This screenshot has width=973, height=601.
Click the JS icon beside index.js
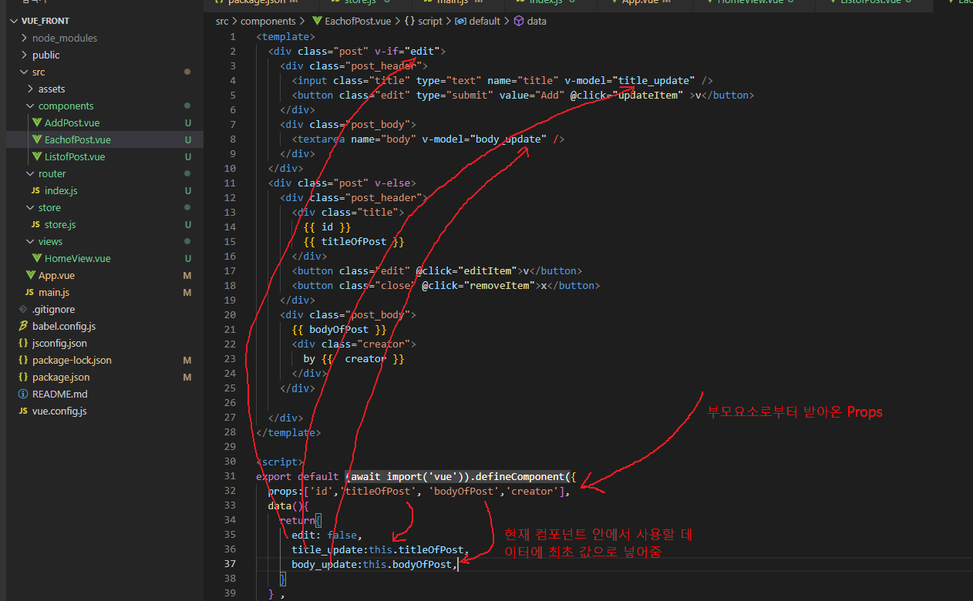point(35,190)
